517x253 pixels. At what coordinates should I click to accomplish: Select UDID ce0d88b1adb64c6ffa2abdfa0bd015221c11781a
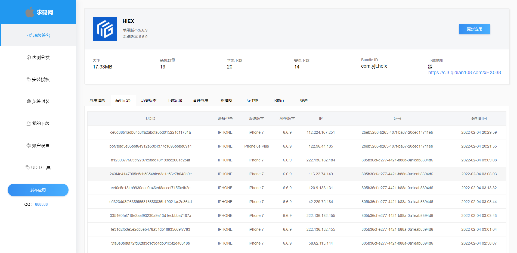[x=150, y=132]
